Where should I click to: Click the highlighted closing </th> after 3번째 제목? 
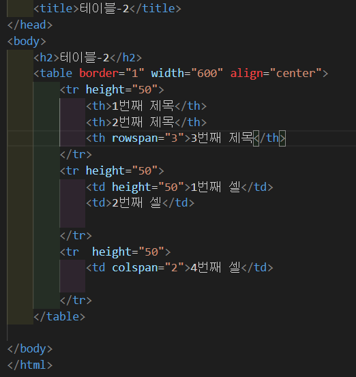point(269,138)
